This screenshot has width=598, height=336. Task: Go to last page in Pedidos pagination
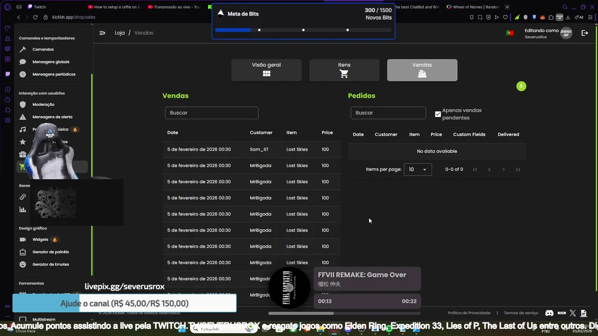pyautogui.click(x=518, y=169)
